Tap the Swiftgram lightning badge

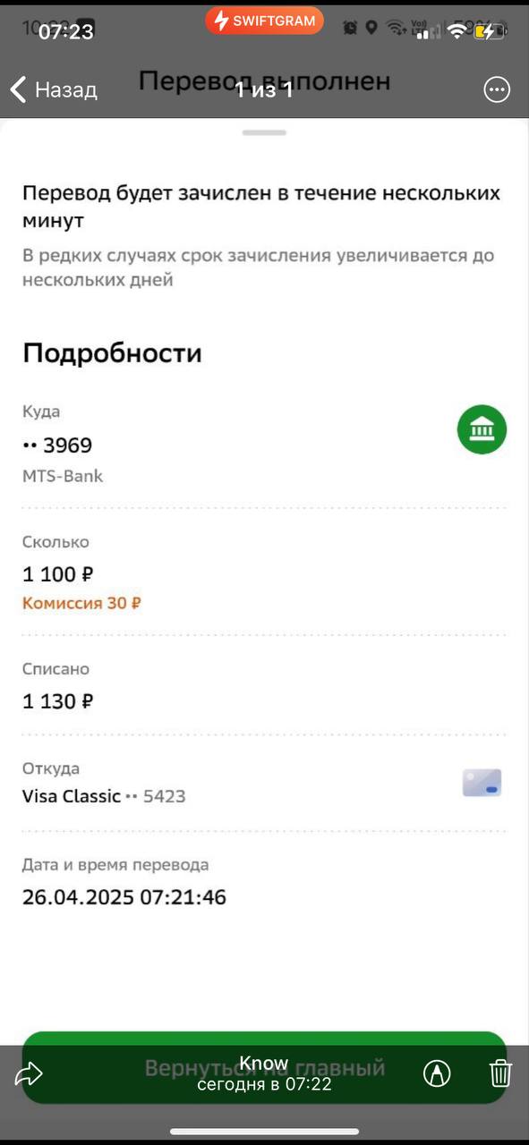pos(264,21)
